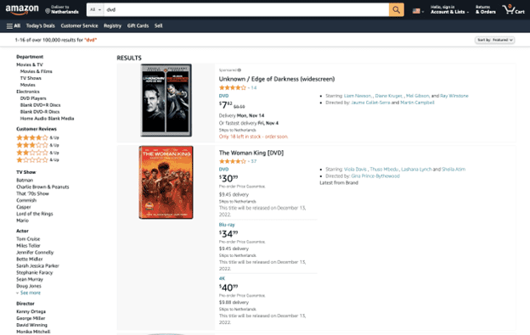Filter by 4 stars & Up

(x=37, y=137)
